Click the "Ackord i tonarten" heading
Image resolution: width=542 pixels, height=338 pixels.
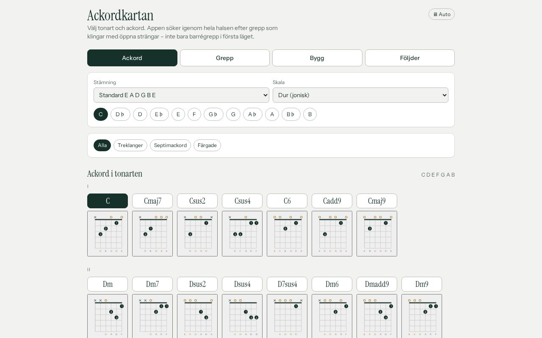point(115,174)
